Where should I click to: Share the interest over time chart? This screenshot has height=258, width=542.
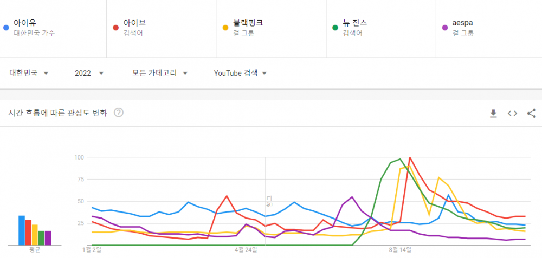pos(532,113)
